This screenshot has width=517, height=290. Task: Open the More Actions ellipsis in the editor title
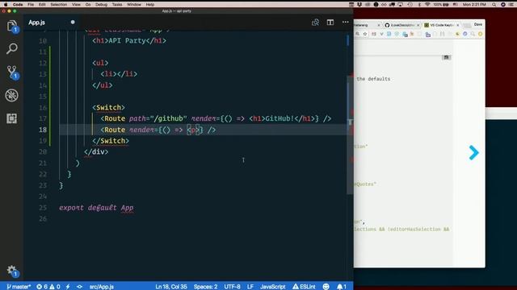pyautogui.click(x=345, y=23)
